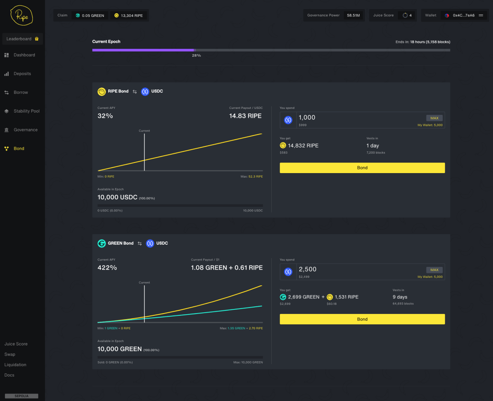Click the RIPE coin icon in claim bar

[x=116, y=15]
